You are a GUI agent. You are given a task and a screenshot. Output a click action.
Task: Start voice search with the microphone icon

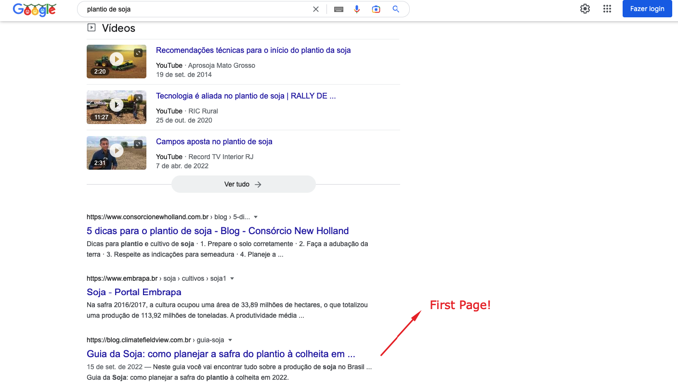[357, 9]
